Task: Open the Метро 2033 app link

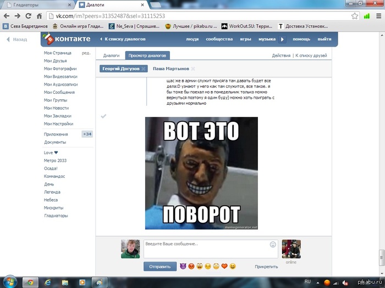Action: (55, 161)
